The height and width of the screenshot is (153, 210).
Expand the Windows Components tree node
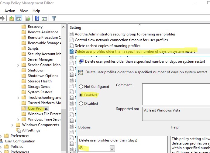12,125
